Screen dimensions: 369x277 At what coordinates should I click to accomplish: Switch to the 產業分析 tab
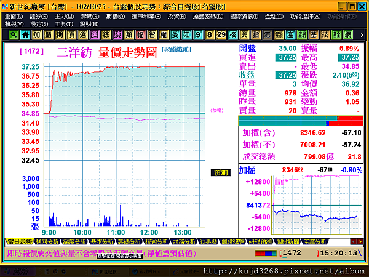[x=315, y=241]
